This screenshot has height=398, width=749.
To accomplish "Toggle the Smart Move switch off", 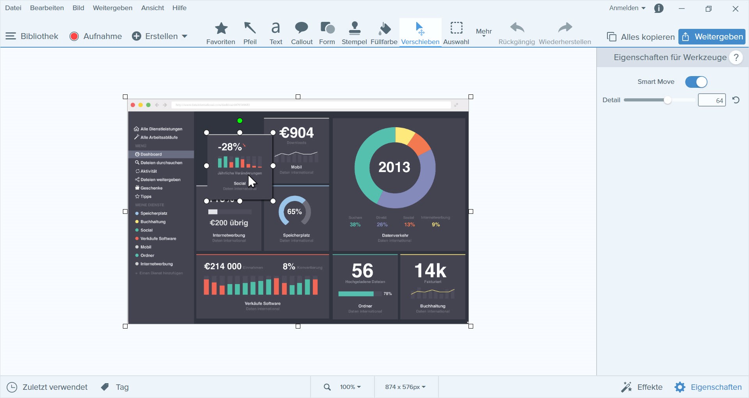I will click(x=696, y=82).
